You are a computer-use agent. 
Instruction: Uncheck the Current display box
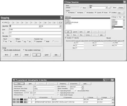96,12
